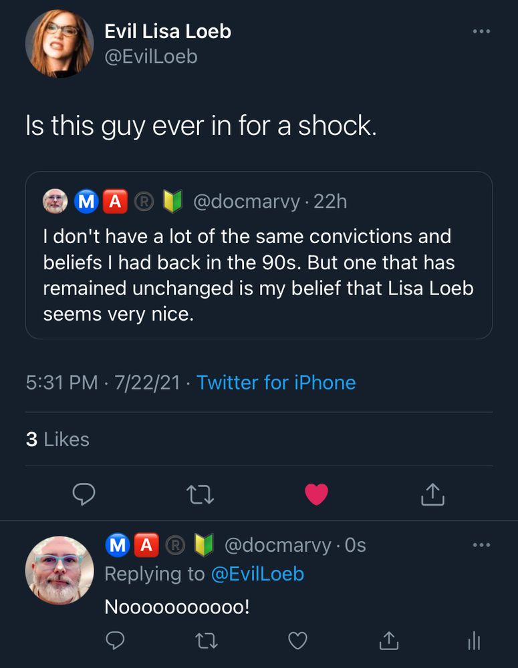Open more options for main tweet
Screen dimensions: 518x668
(x=481, y=31)
